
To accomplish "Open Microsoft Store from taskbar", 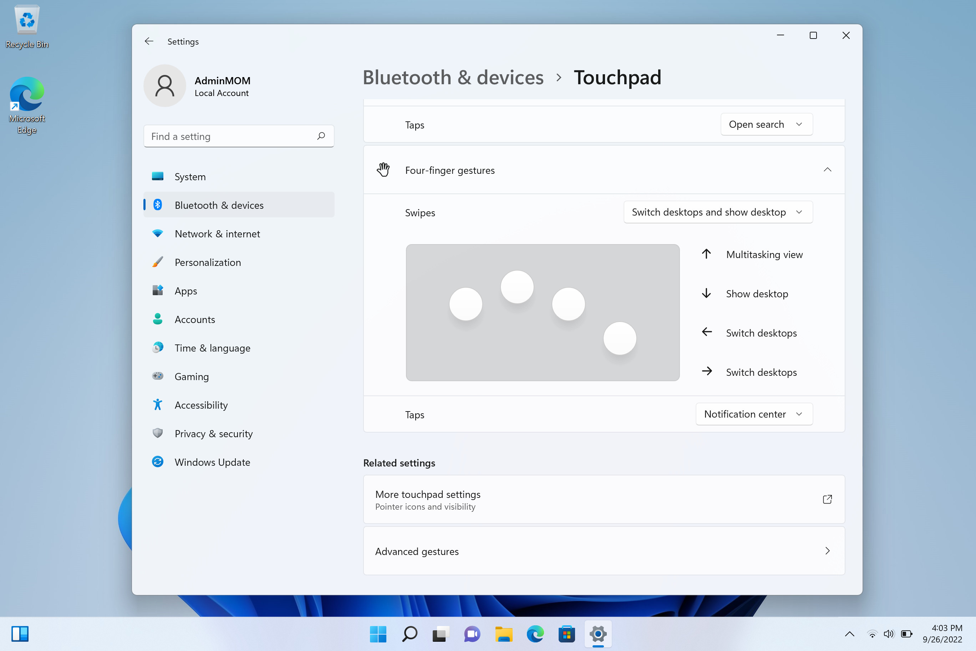I will coord(567,634).
